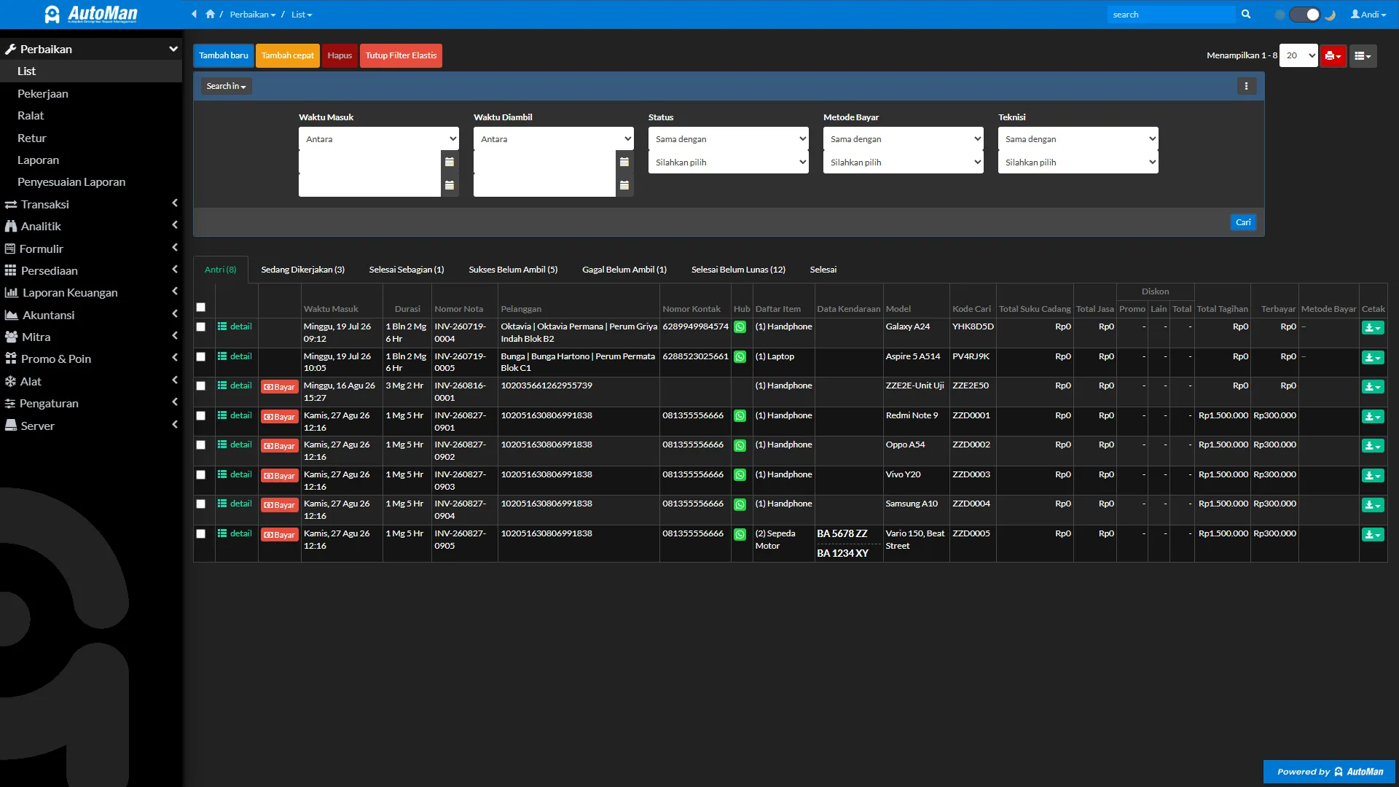Open the print export red button
Image resolution: width=1399 pixels, height=787 pixels.
tap(1333, 56)
